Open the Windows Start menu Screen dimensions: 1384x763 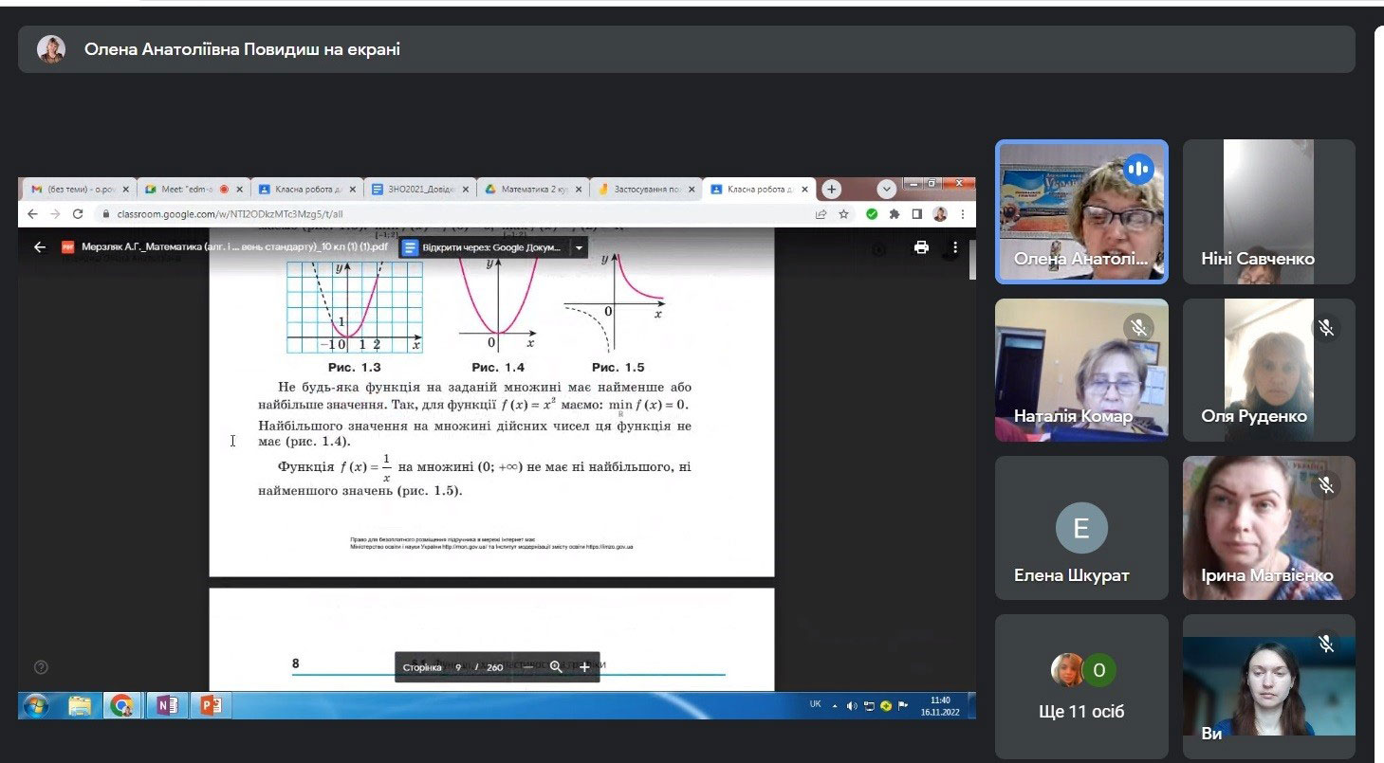pos(37,705)
